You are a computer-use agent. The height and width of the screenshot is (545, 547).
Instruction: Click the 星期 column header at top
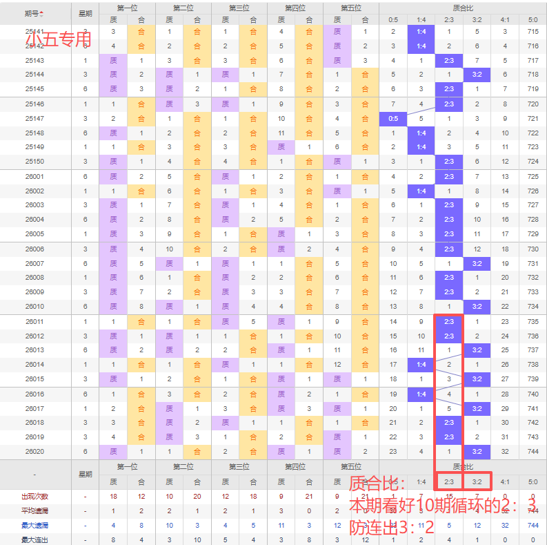pyautogui.click(x=85, y=13)
